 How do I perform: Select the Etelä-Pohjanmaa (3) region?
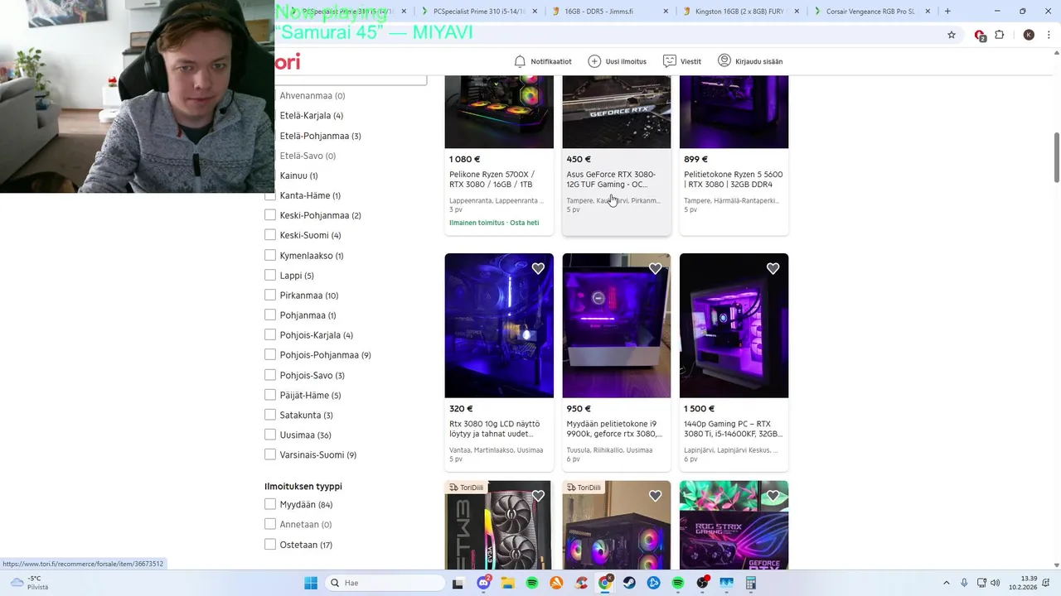320,136
